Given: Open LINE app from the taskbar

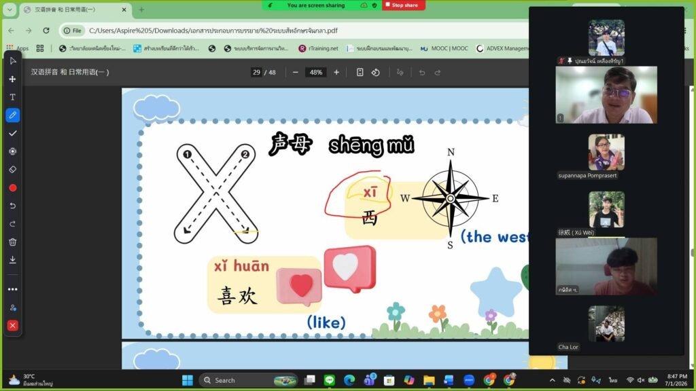Looking at the screenshot, I should pyautogui.click(x=330, y=380).
